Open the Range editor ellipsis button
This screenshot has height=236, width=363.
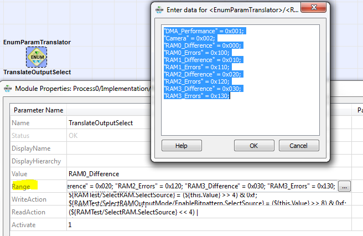[344, 186]
